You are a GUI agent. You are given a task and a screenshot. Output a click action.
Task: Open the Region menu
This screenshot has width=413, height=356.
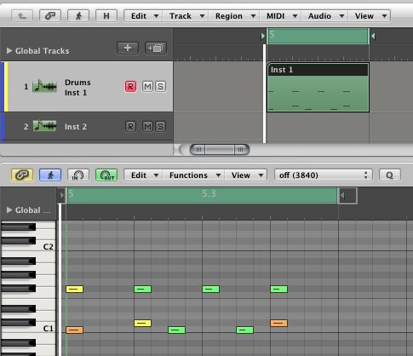tap(234, 16)
